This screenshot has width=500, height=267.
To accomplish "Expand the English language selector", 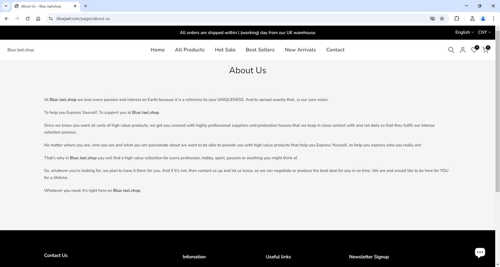I will [464, 32].
